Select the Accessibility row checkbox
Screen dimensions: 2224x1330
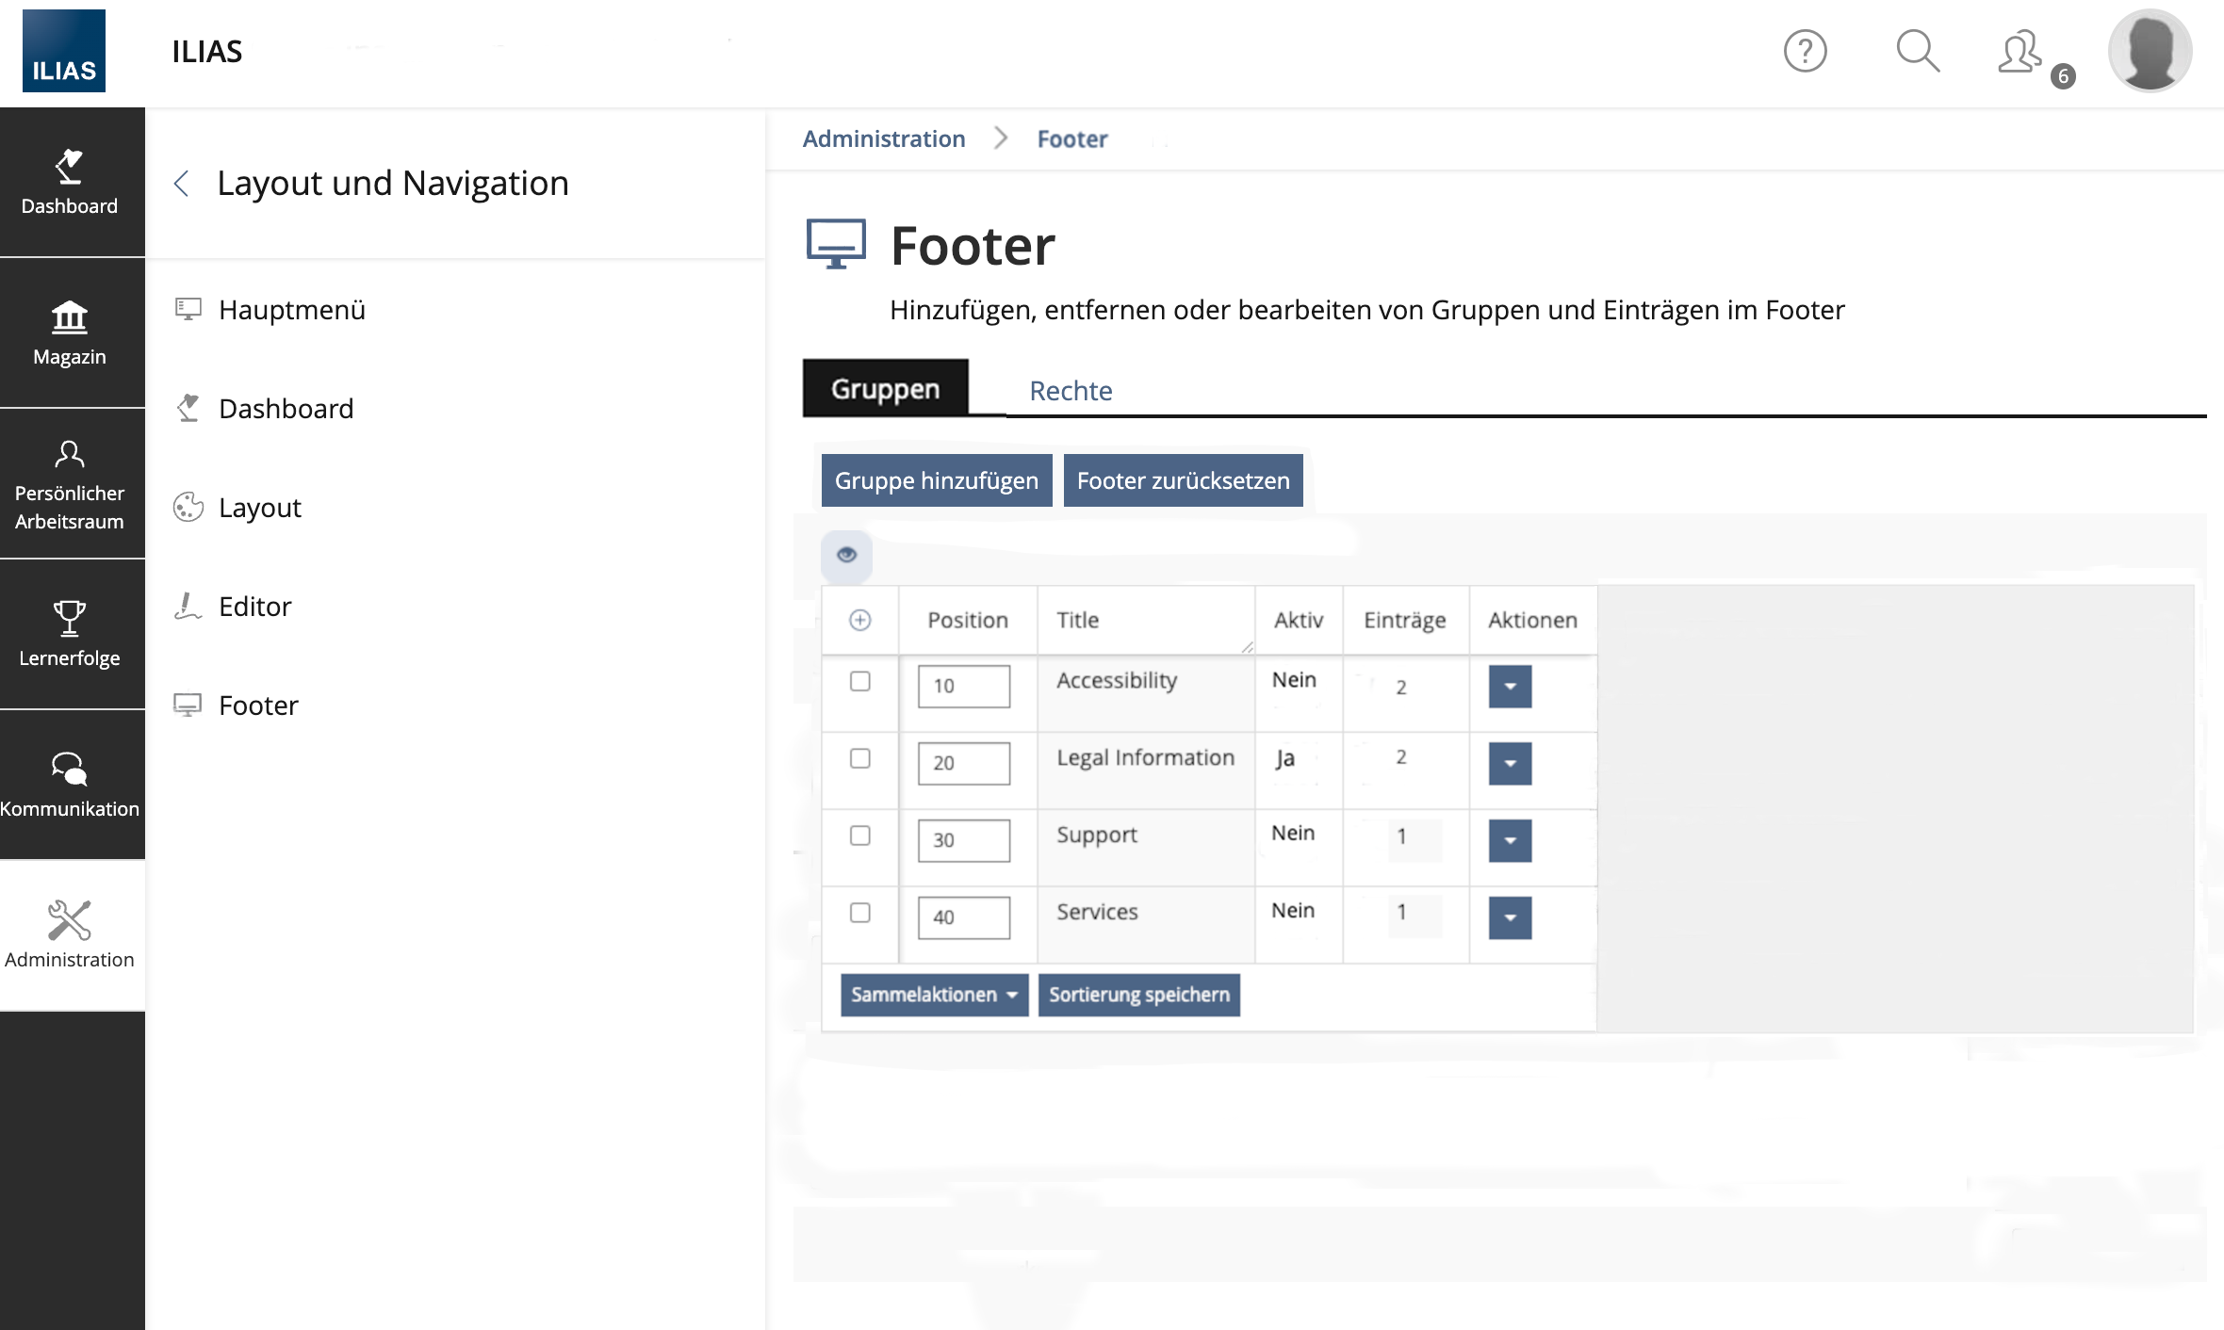(859, 681)
